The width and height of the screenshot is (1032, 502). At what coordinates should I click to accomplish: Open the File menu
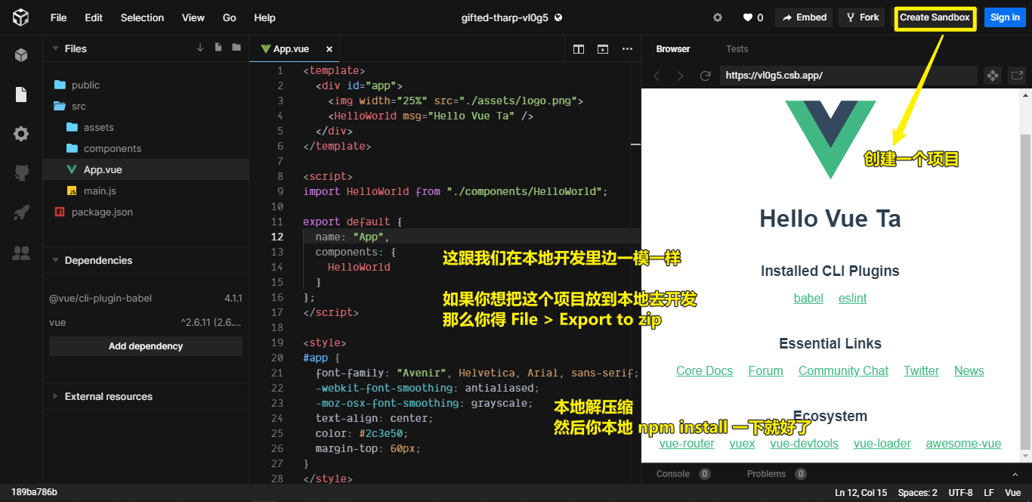[x=58, y=17]
